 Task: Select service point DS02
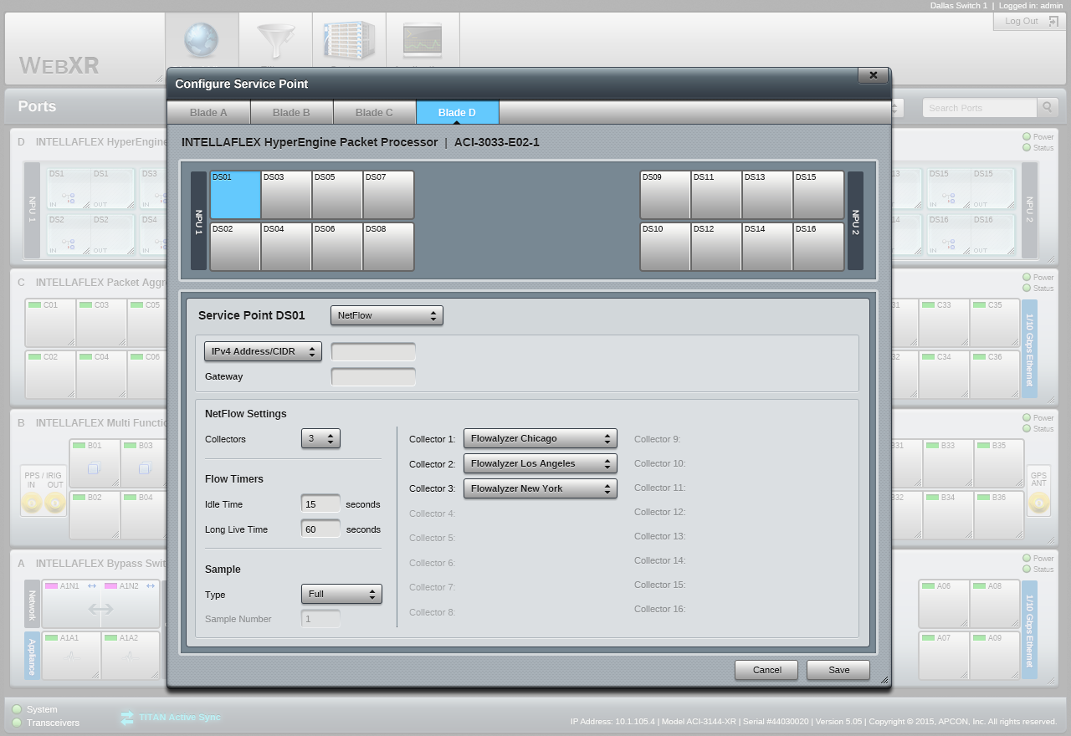(235, 247)
